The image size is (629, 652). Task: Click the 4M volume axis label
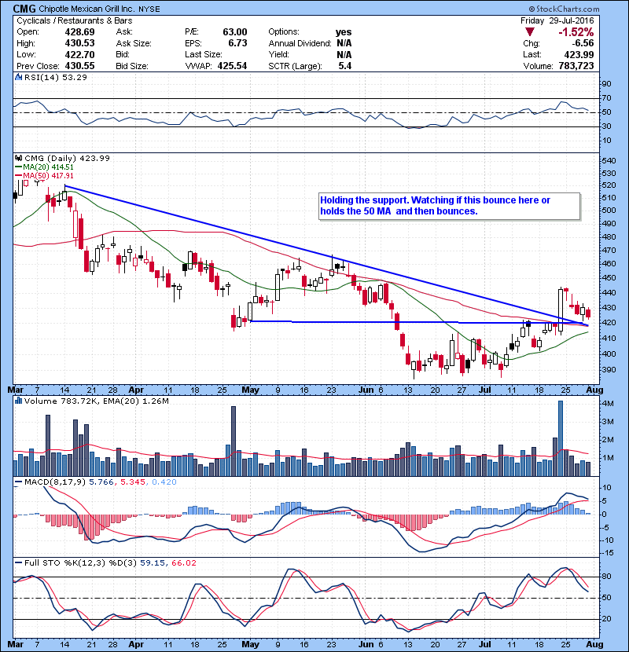click(x=607, y=404)
